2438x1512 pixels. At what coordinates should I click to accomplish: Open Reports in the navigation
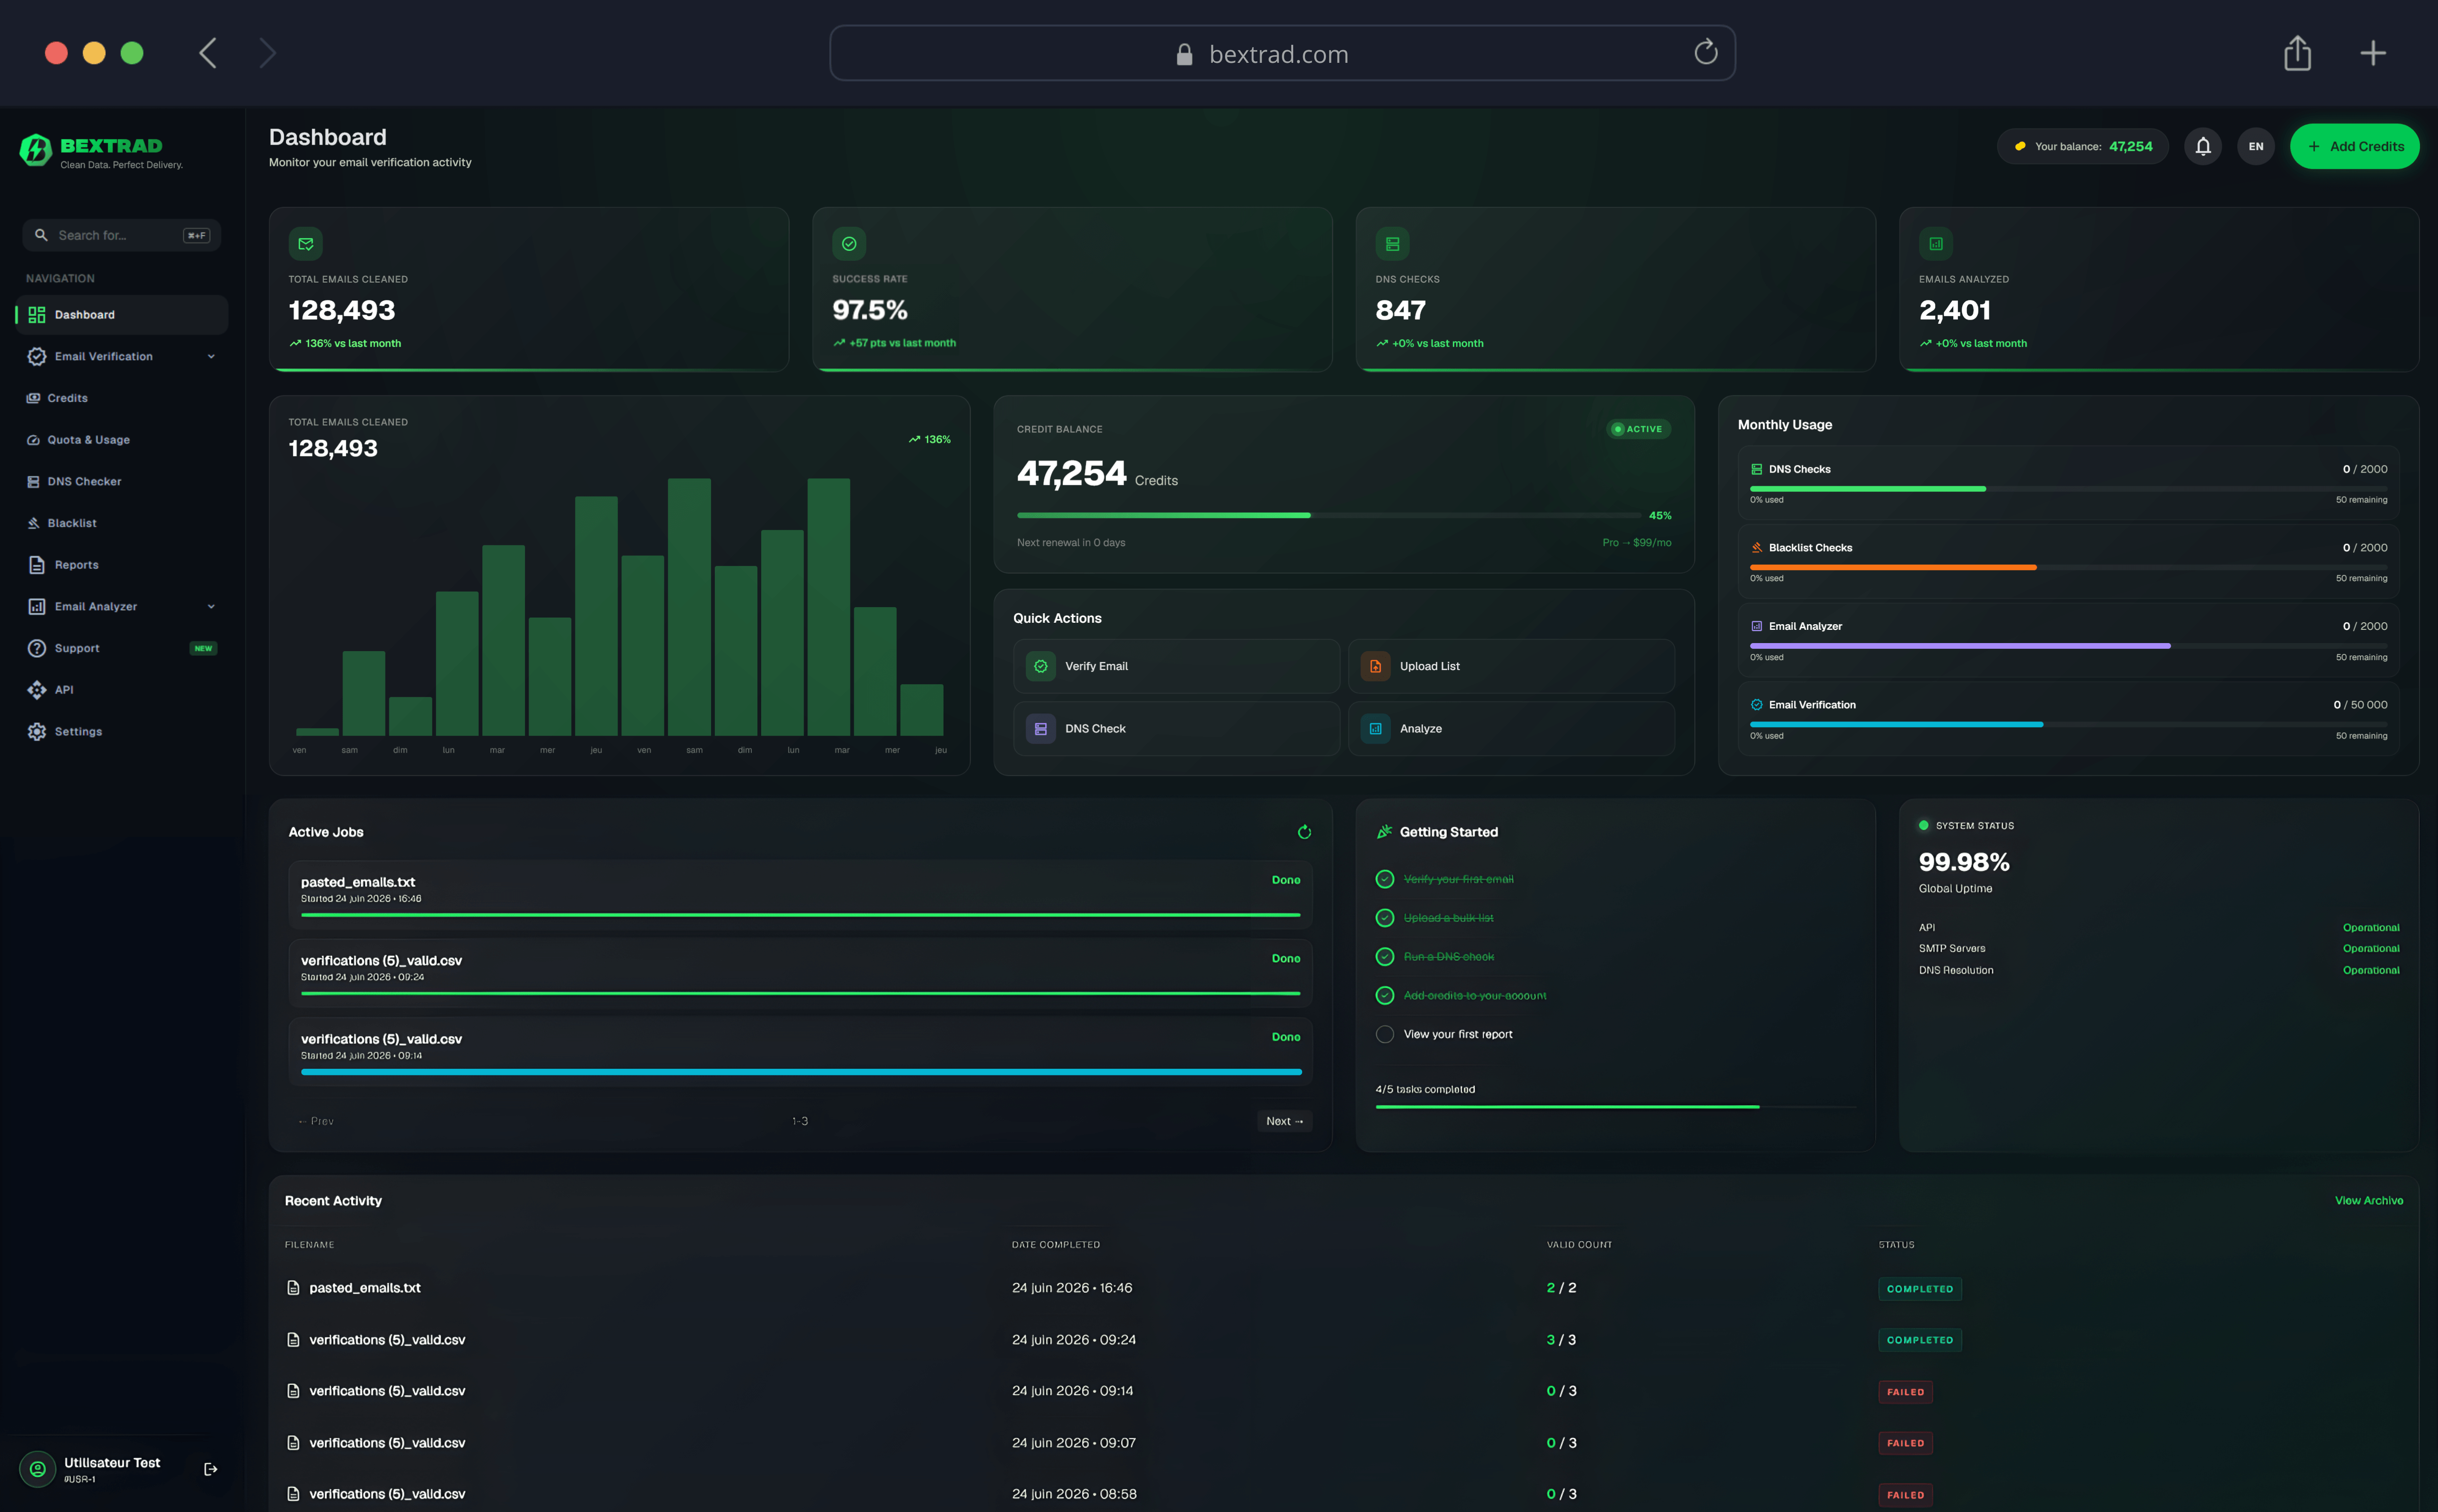pos(122,565)
